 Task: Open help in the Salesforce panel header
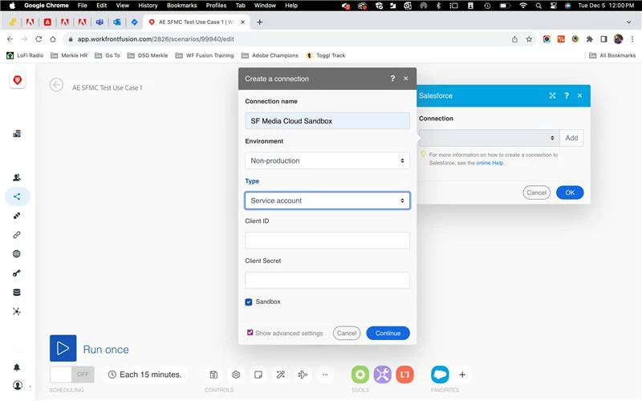(567, 95)
